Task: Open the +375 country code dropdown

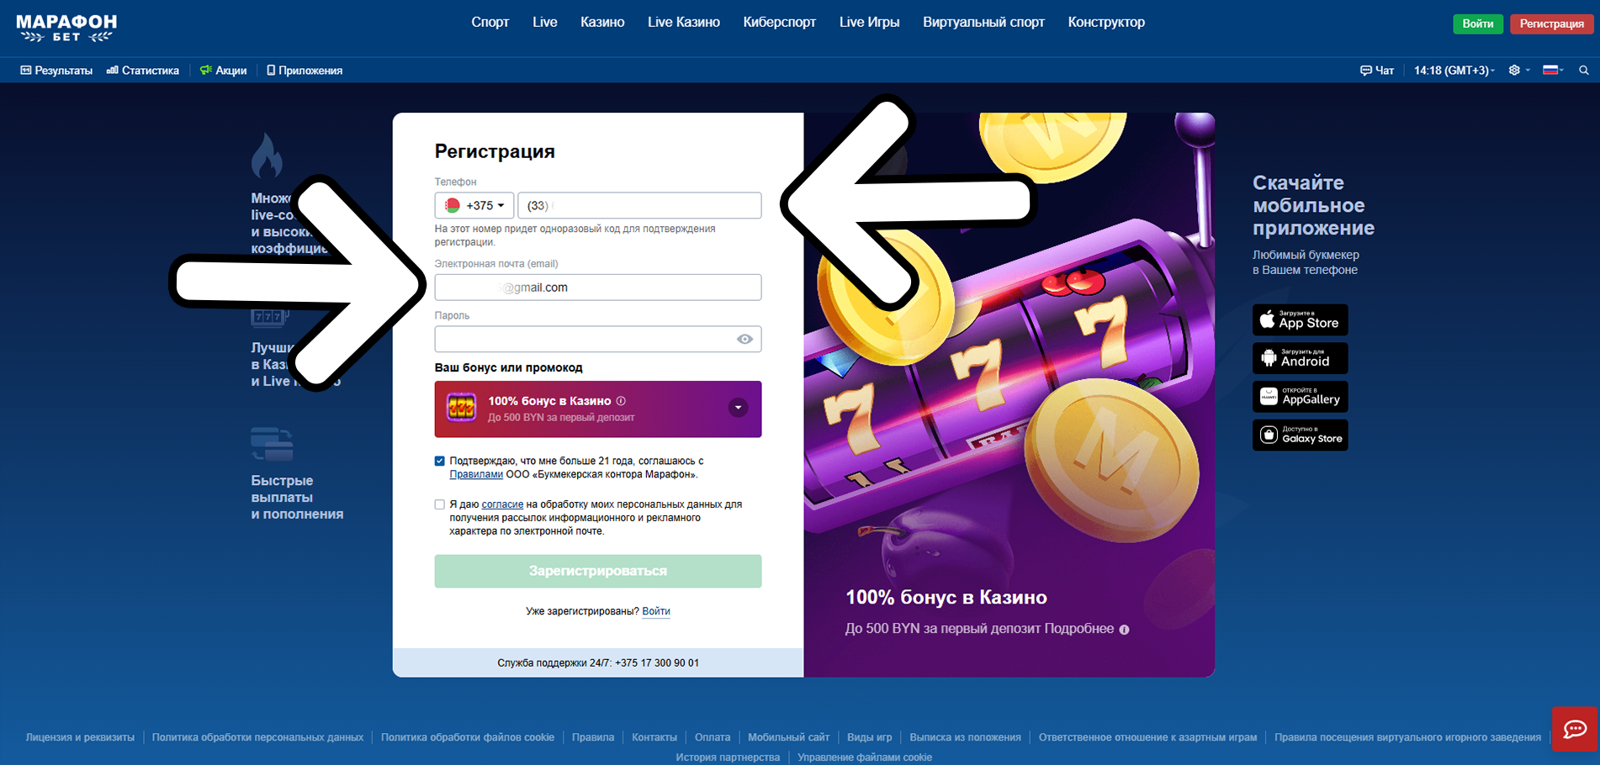Action: 474,205
